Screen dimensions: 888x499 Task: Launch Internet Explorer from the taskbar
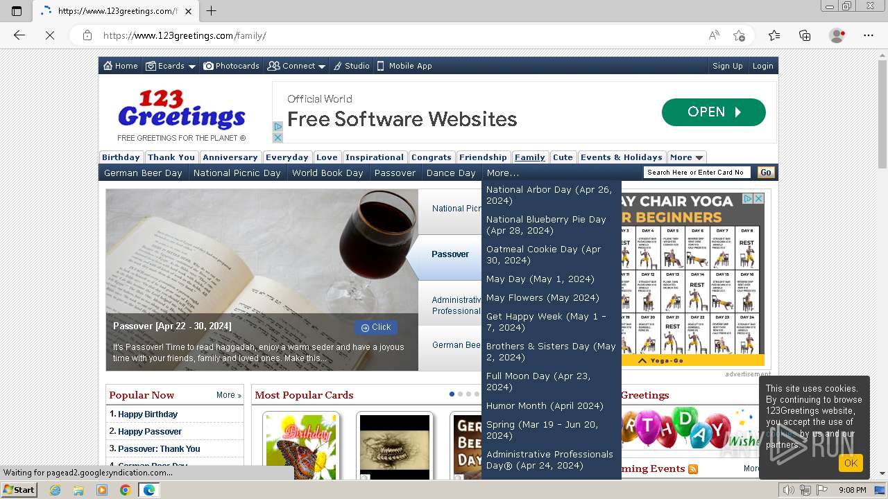(x=55, y=490)
